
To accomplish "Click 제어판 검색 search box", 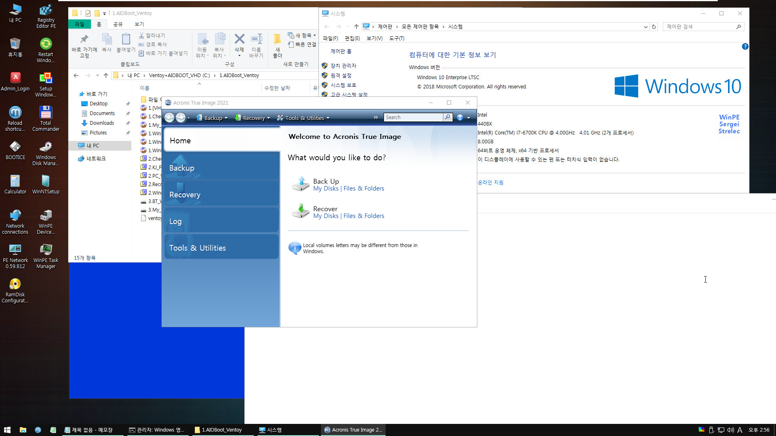I will click(x=703, y=27).
